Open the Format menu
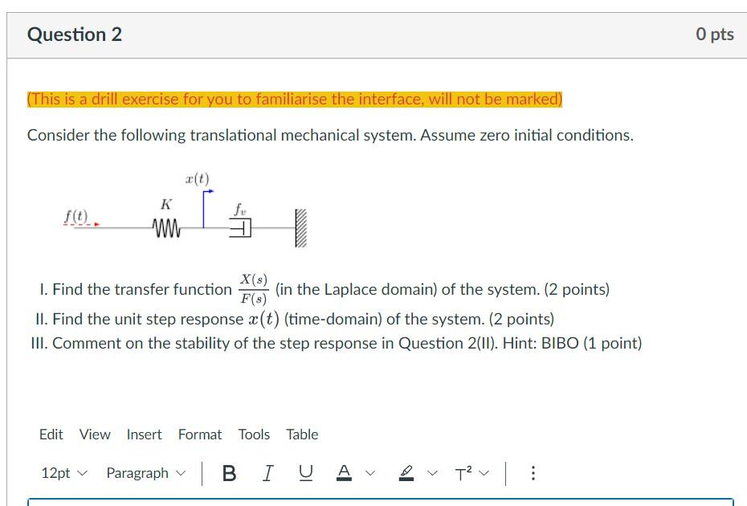This screenshot has height=506, width=747. pos(200,434)
